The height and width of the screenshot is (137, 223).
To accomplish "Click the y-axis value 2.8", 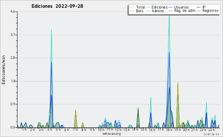I will [x=13, y=58].
